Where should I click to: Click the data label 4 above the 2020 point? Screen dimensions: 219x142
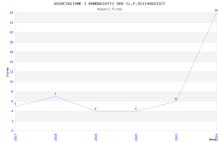(x=136, y=109)
